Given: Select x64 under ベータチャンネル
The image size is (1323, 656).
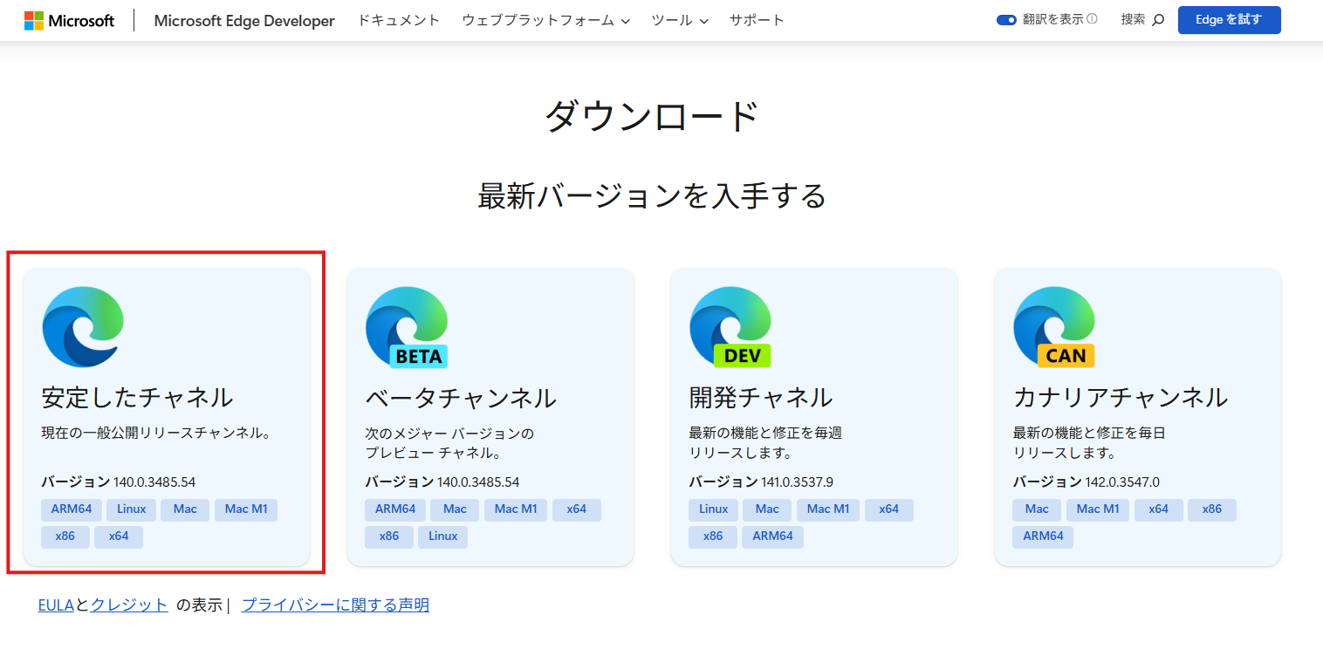Looking at the screenshot, I should pos(577,509).
